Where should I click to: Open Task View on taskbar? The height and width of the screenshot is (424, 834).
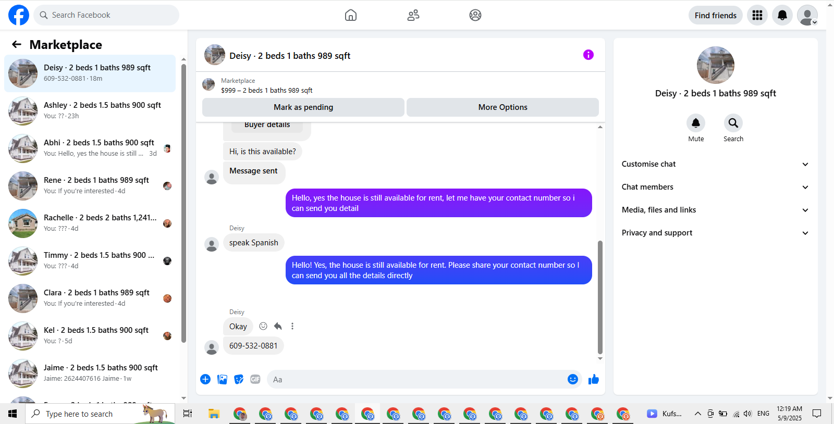click(x=188, y=414)
